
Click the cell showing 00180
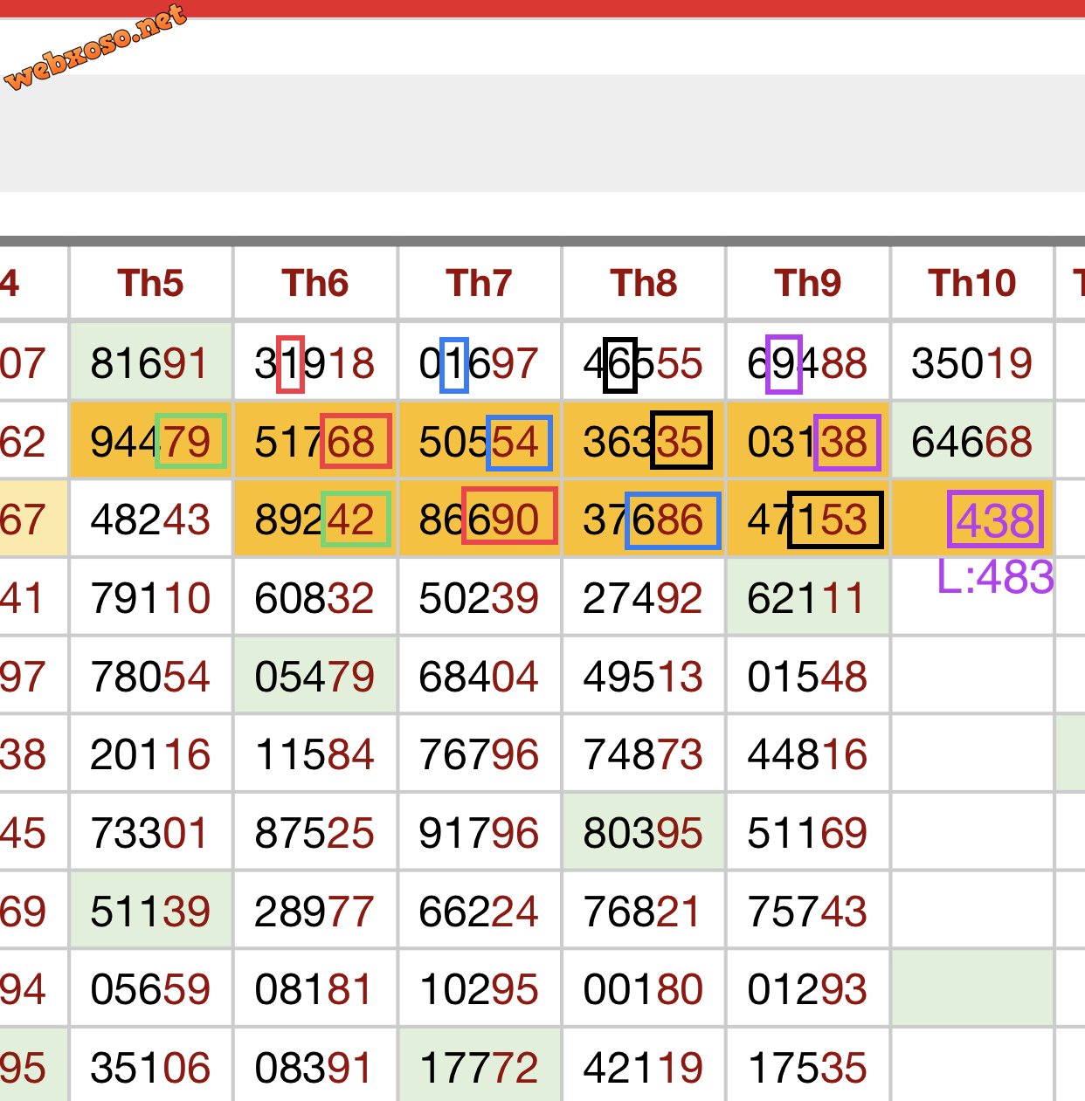tap(644, 989)
